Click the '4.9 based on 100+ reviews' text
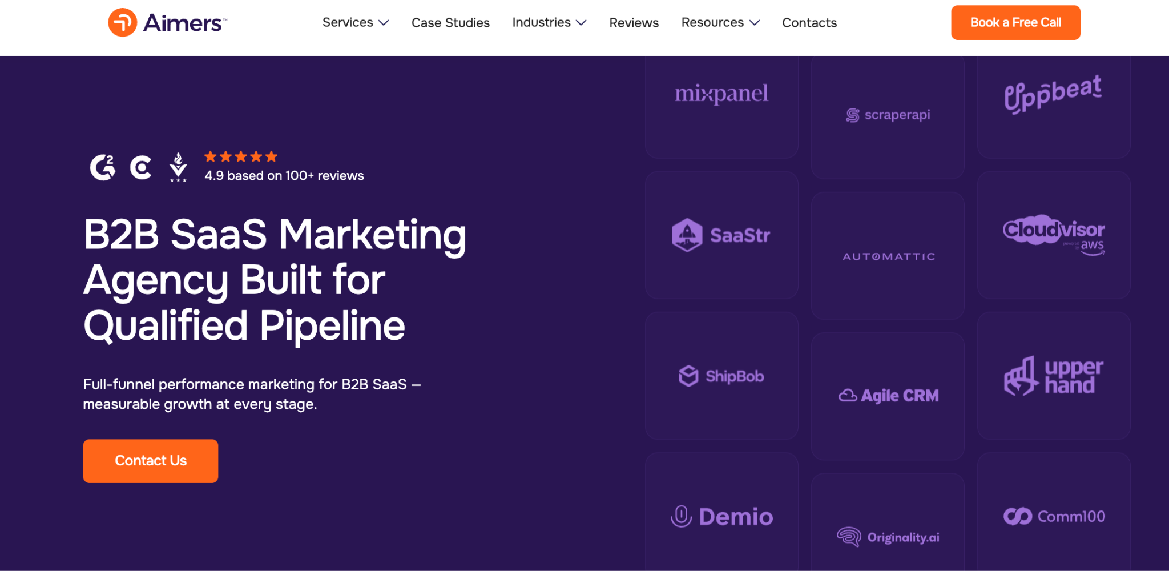The width and height of the screenshot is (1169, 571). 284,176
